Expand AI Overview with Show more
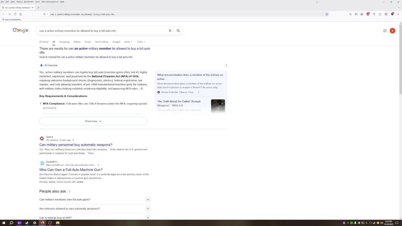Viewport: 402px width, 226px height. (93, 121)
